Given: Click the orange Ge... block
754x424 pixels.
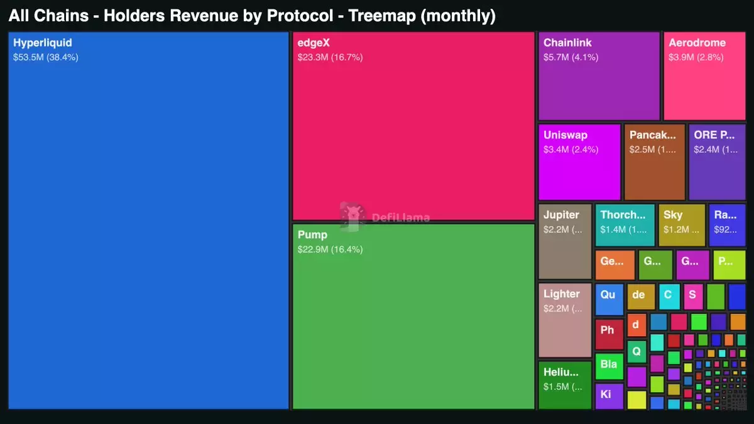Looking at the screenshot, I should [615, 265].
